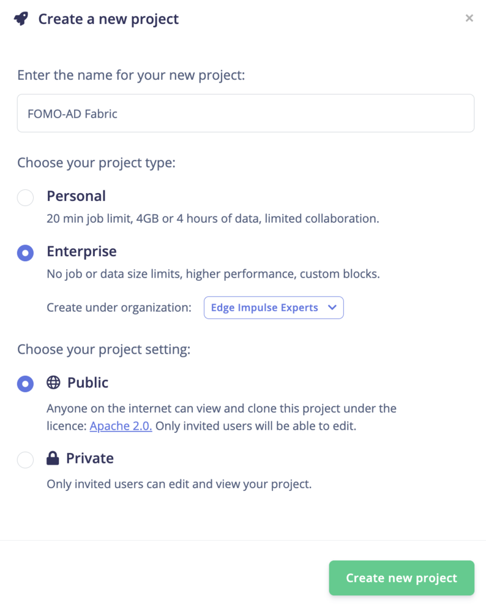Click the globe icon next to Public
The image size is (486, 613).
pos(53,383)
